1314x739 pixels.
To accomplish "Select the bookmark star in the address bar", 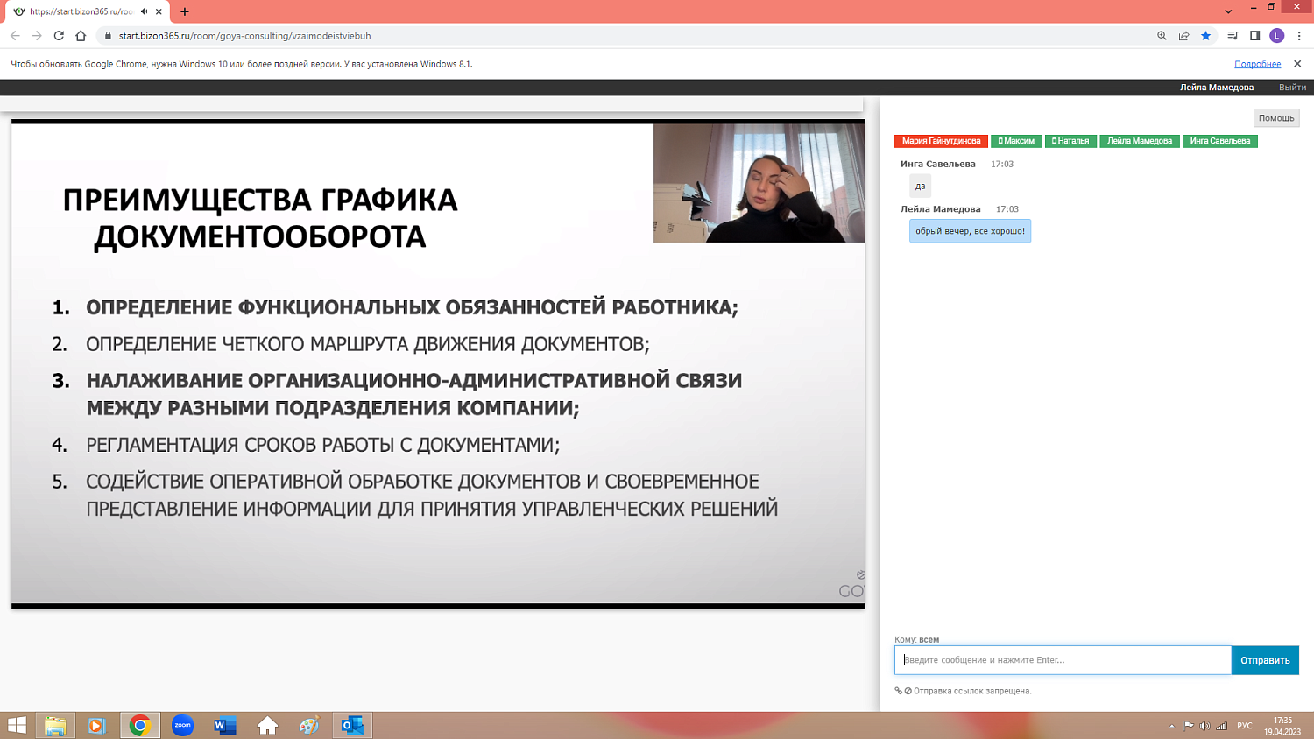I will pos(1205,37).
